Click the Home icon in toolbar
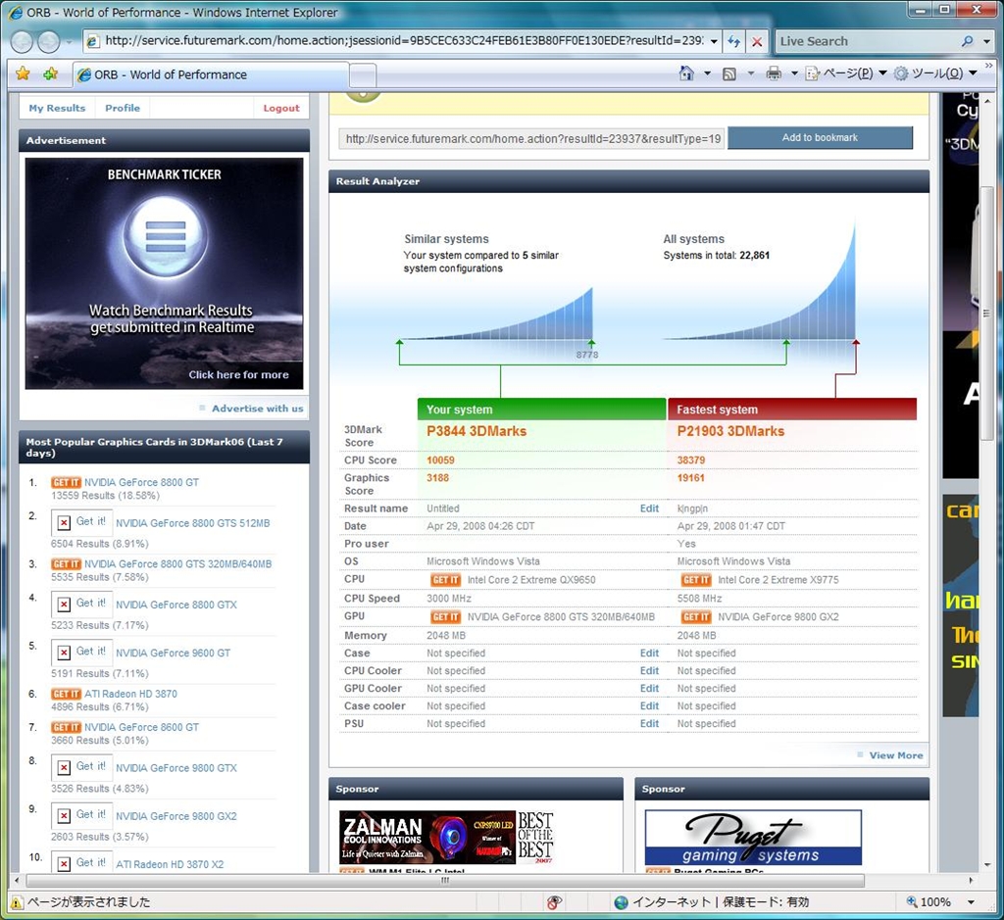The image size is (1004, 920). point(686,73)
